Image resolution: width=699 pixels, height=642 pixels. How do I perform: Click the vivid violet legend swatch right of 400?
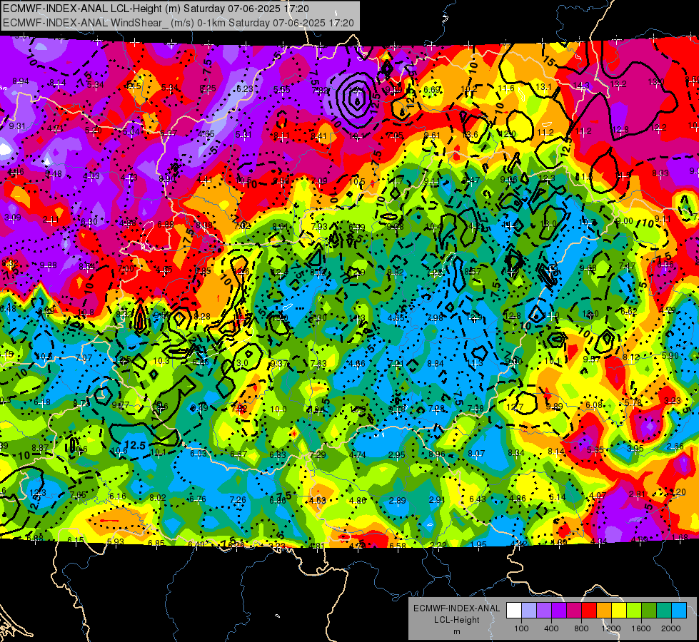(x=559, y=611)
